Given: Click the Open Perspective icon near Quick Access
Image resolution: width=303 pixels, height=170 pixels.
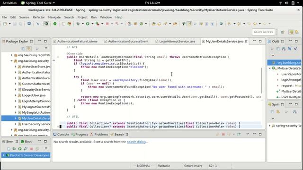Looking at the screenshot, I should pos(283,32).
